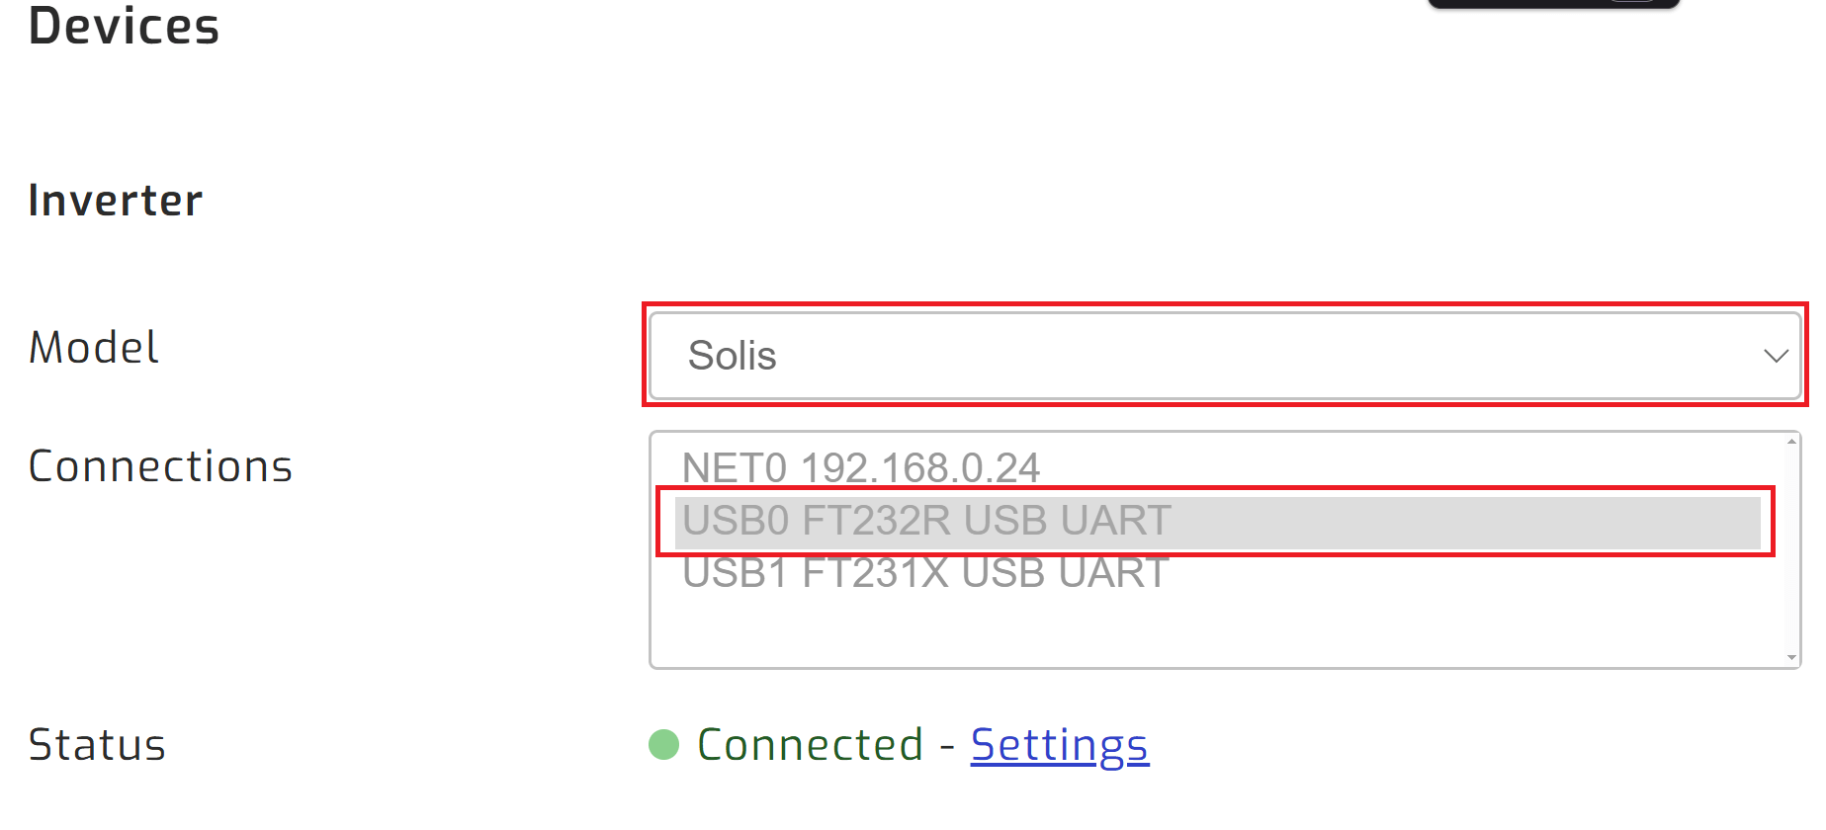This screenshot has width=1826, height=830.
Task: Click scroll down arrow in Connections list
Action: click(1791, 658)
